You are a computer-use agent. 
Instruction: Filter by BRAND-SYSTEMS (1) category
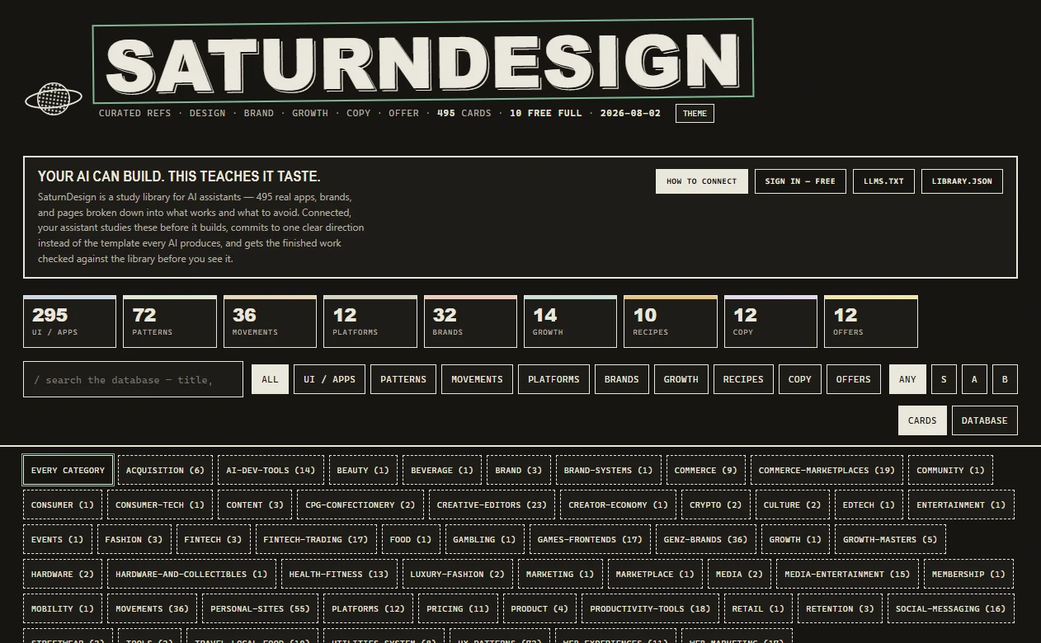coord(608,470)
